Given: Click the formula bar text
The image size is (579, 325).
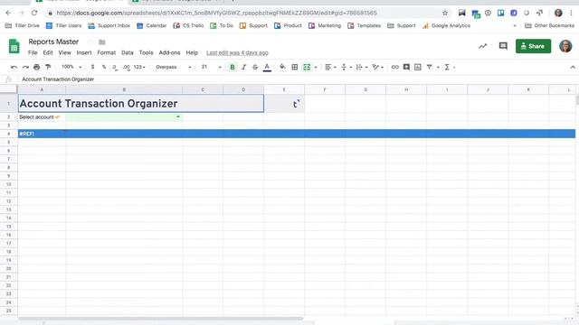Looking at the screenshot, I should (58, 79).
